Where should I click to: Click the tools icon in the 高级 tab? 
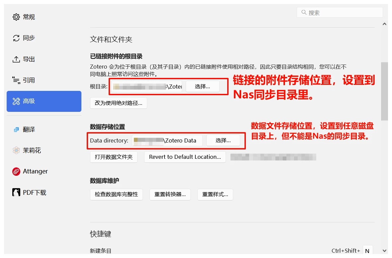pyautogui.click(x=16, y=101)
